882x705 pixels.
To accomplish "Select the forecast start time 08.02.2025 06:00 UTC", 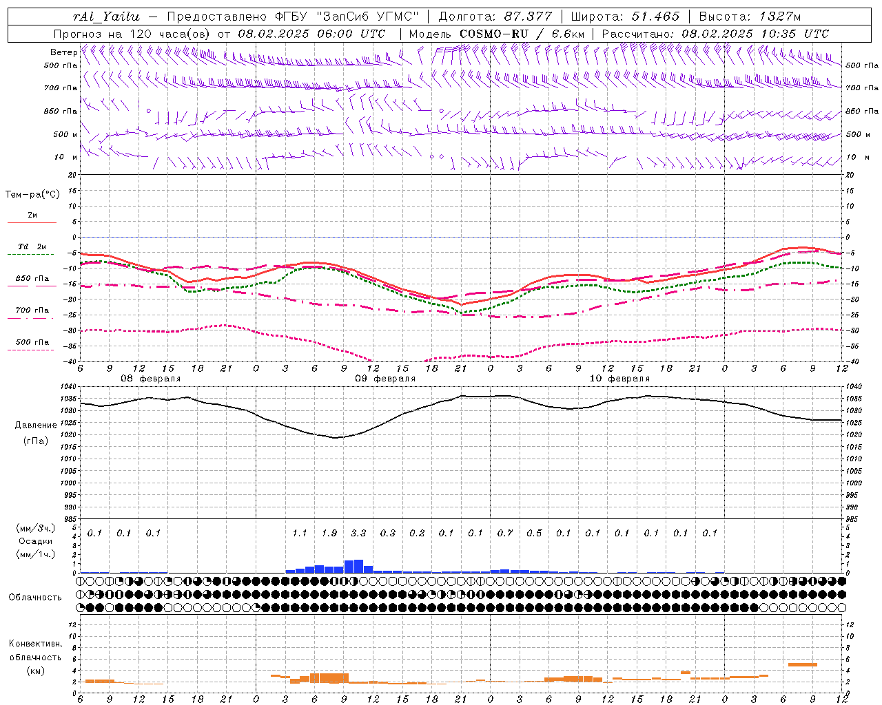I will [311, 34].
